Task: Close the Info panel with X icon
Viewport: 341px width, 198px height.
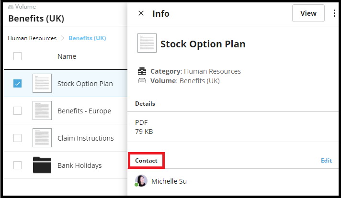Action: pos(141,13)
